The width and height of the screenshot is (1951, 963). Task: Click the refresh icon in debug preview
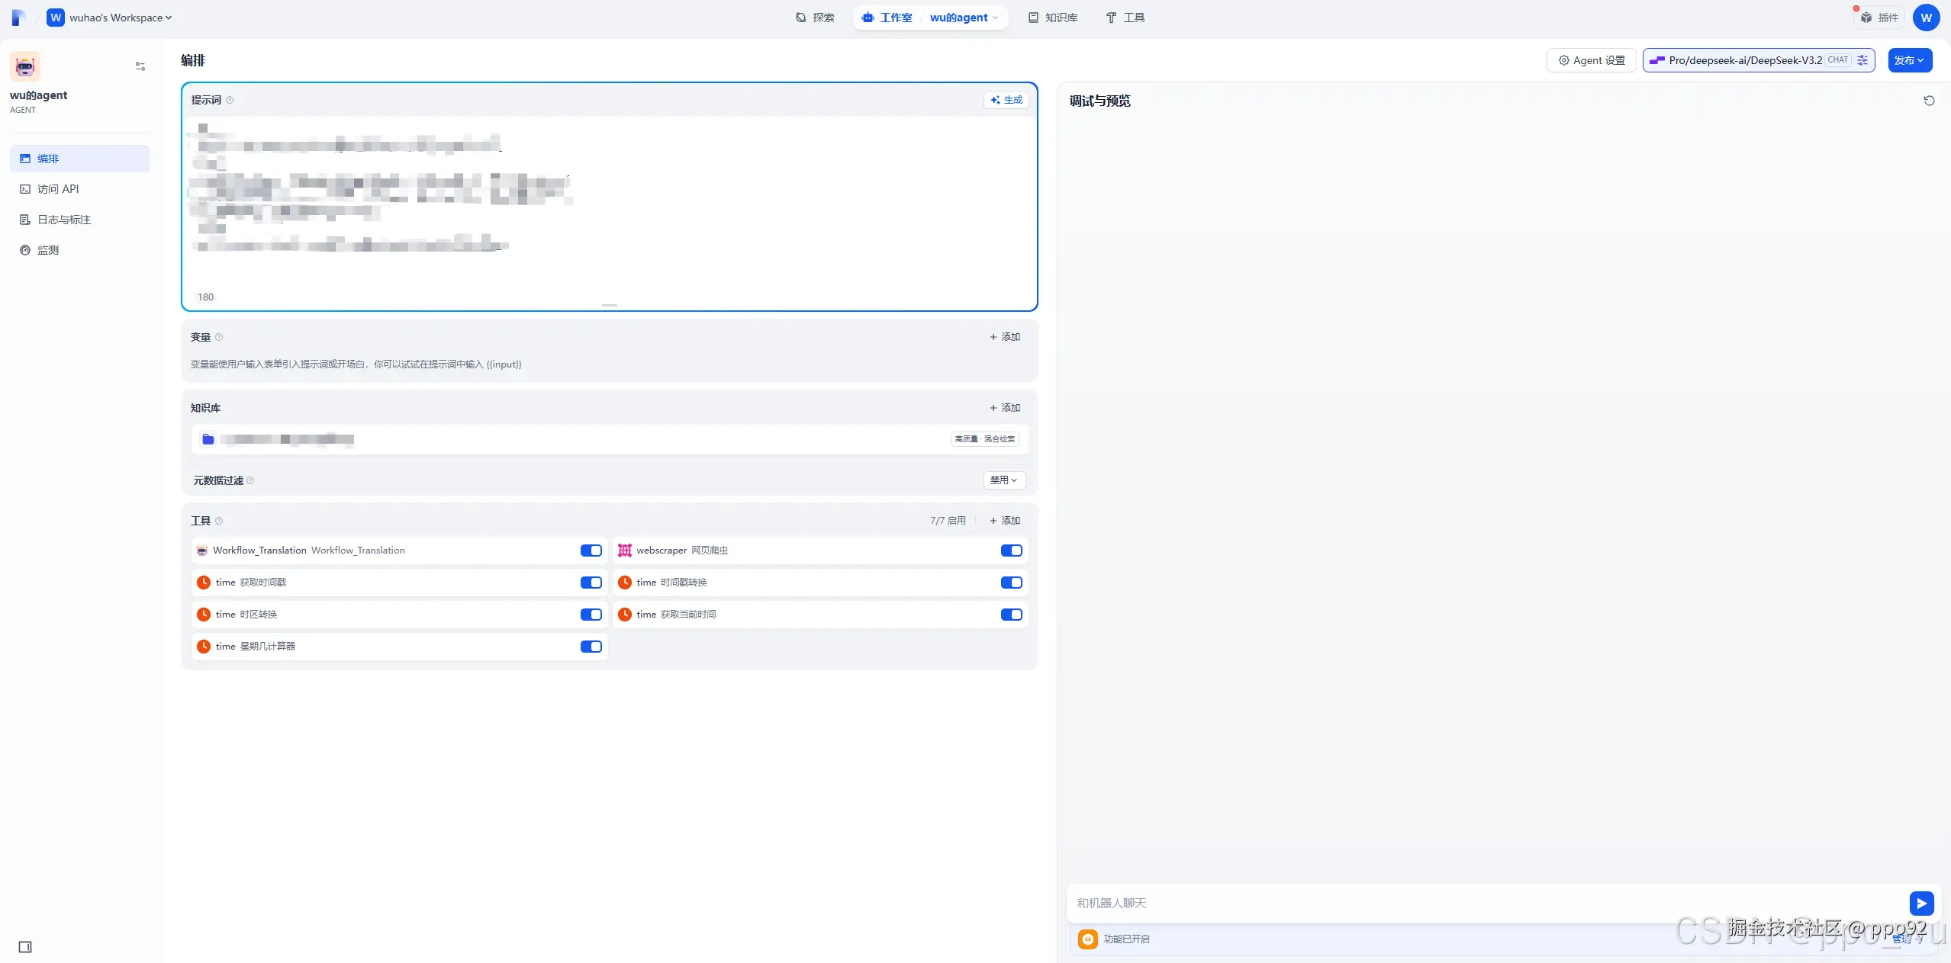[1929, 101]
